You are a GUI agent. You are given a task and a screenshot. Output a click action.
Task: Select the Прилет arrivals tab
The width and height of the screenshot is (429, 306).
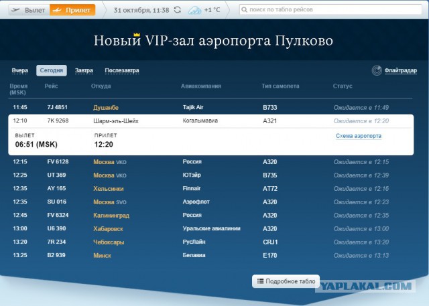pyautogui.click(x=72, y=10)
